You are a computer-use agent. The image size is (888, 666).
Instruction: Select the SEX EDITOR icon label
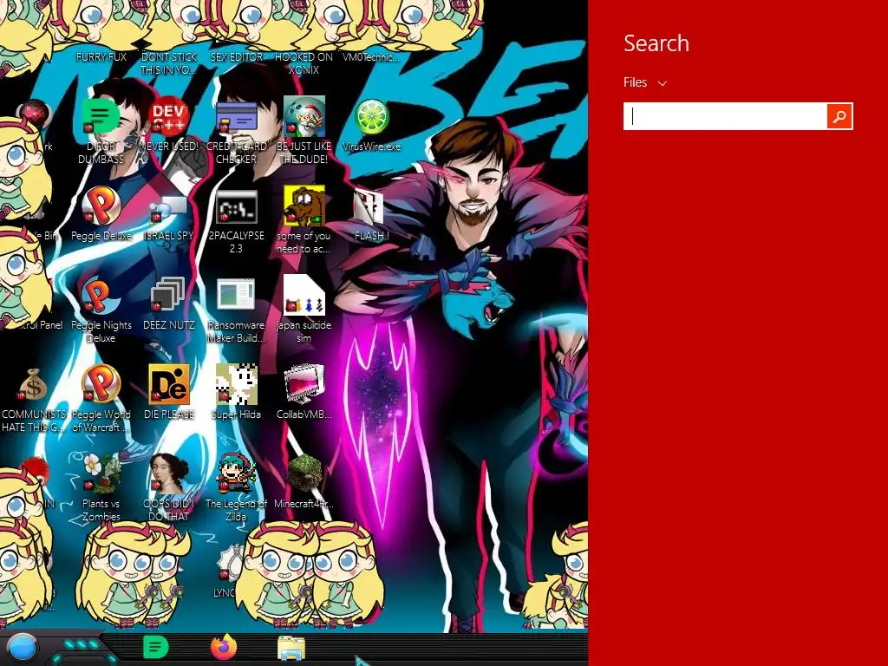[x=236, y=57]
